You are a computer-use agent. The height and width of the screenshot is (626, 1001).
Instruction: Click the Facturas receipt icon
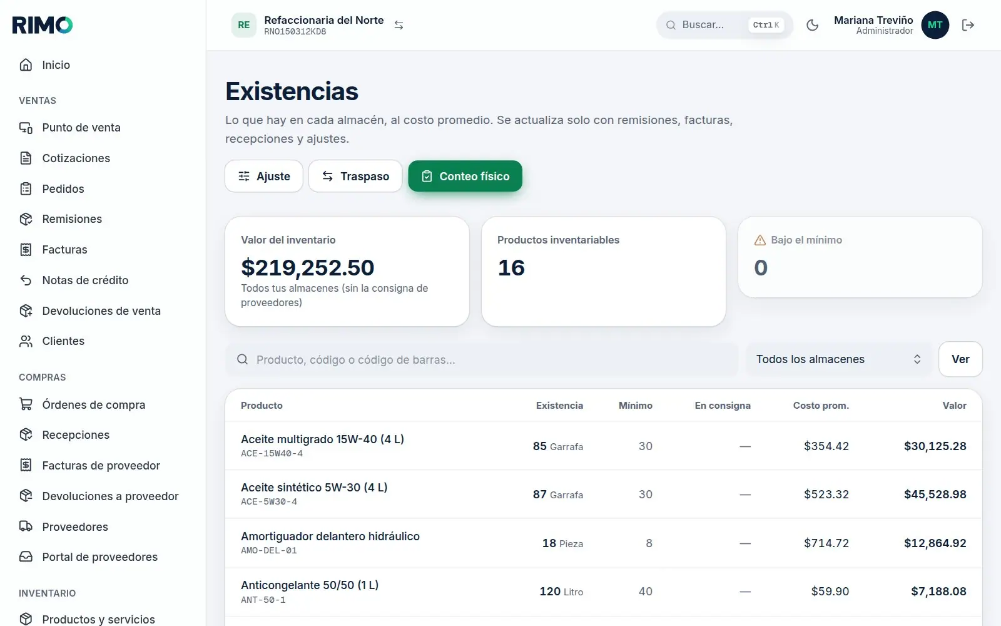point(26,250)
